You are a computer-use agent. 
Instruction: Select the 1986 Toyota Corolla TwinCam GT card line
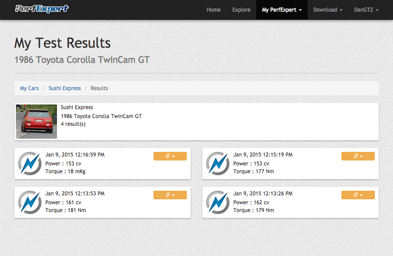tap(101, 116)
